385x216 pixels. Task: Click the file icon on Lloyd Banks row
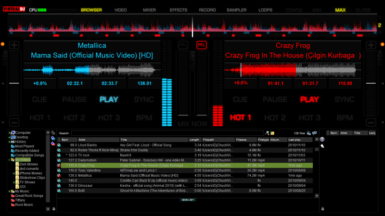(x=59, y=145)
